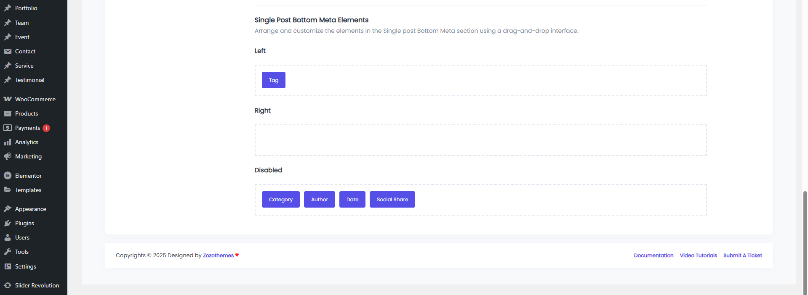Click the Elementor icon in sidebar
The image size is (808, 295).
click(8, 176)
